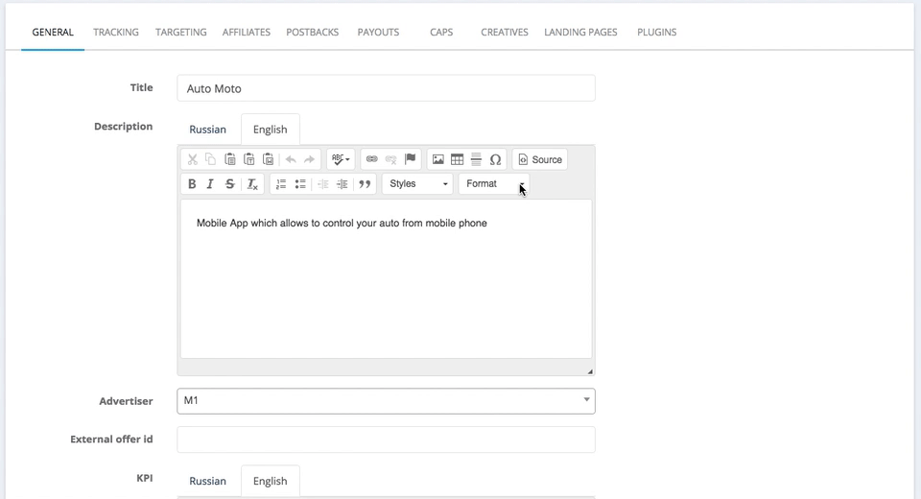Click the Special Character omega icon

[495, 159]
